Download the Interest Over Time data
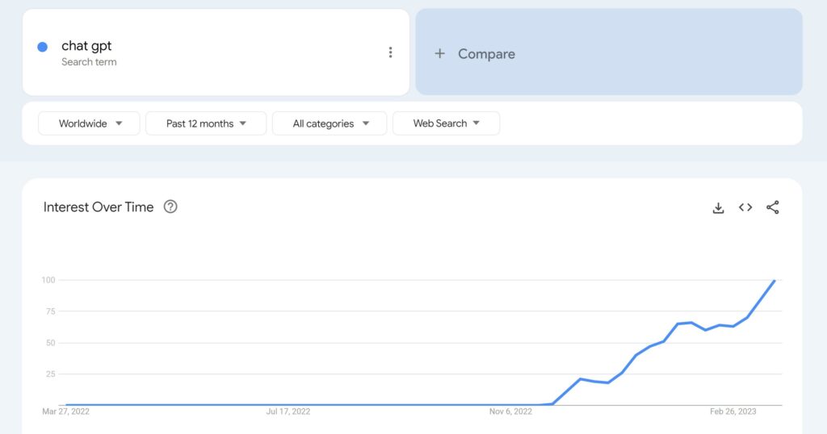This screenshot has height=434, width=827. click(x=718, y=207)
